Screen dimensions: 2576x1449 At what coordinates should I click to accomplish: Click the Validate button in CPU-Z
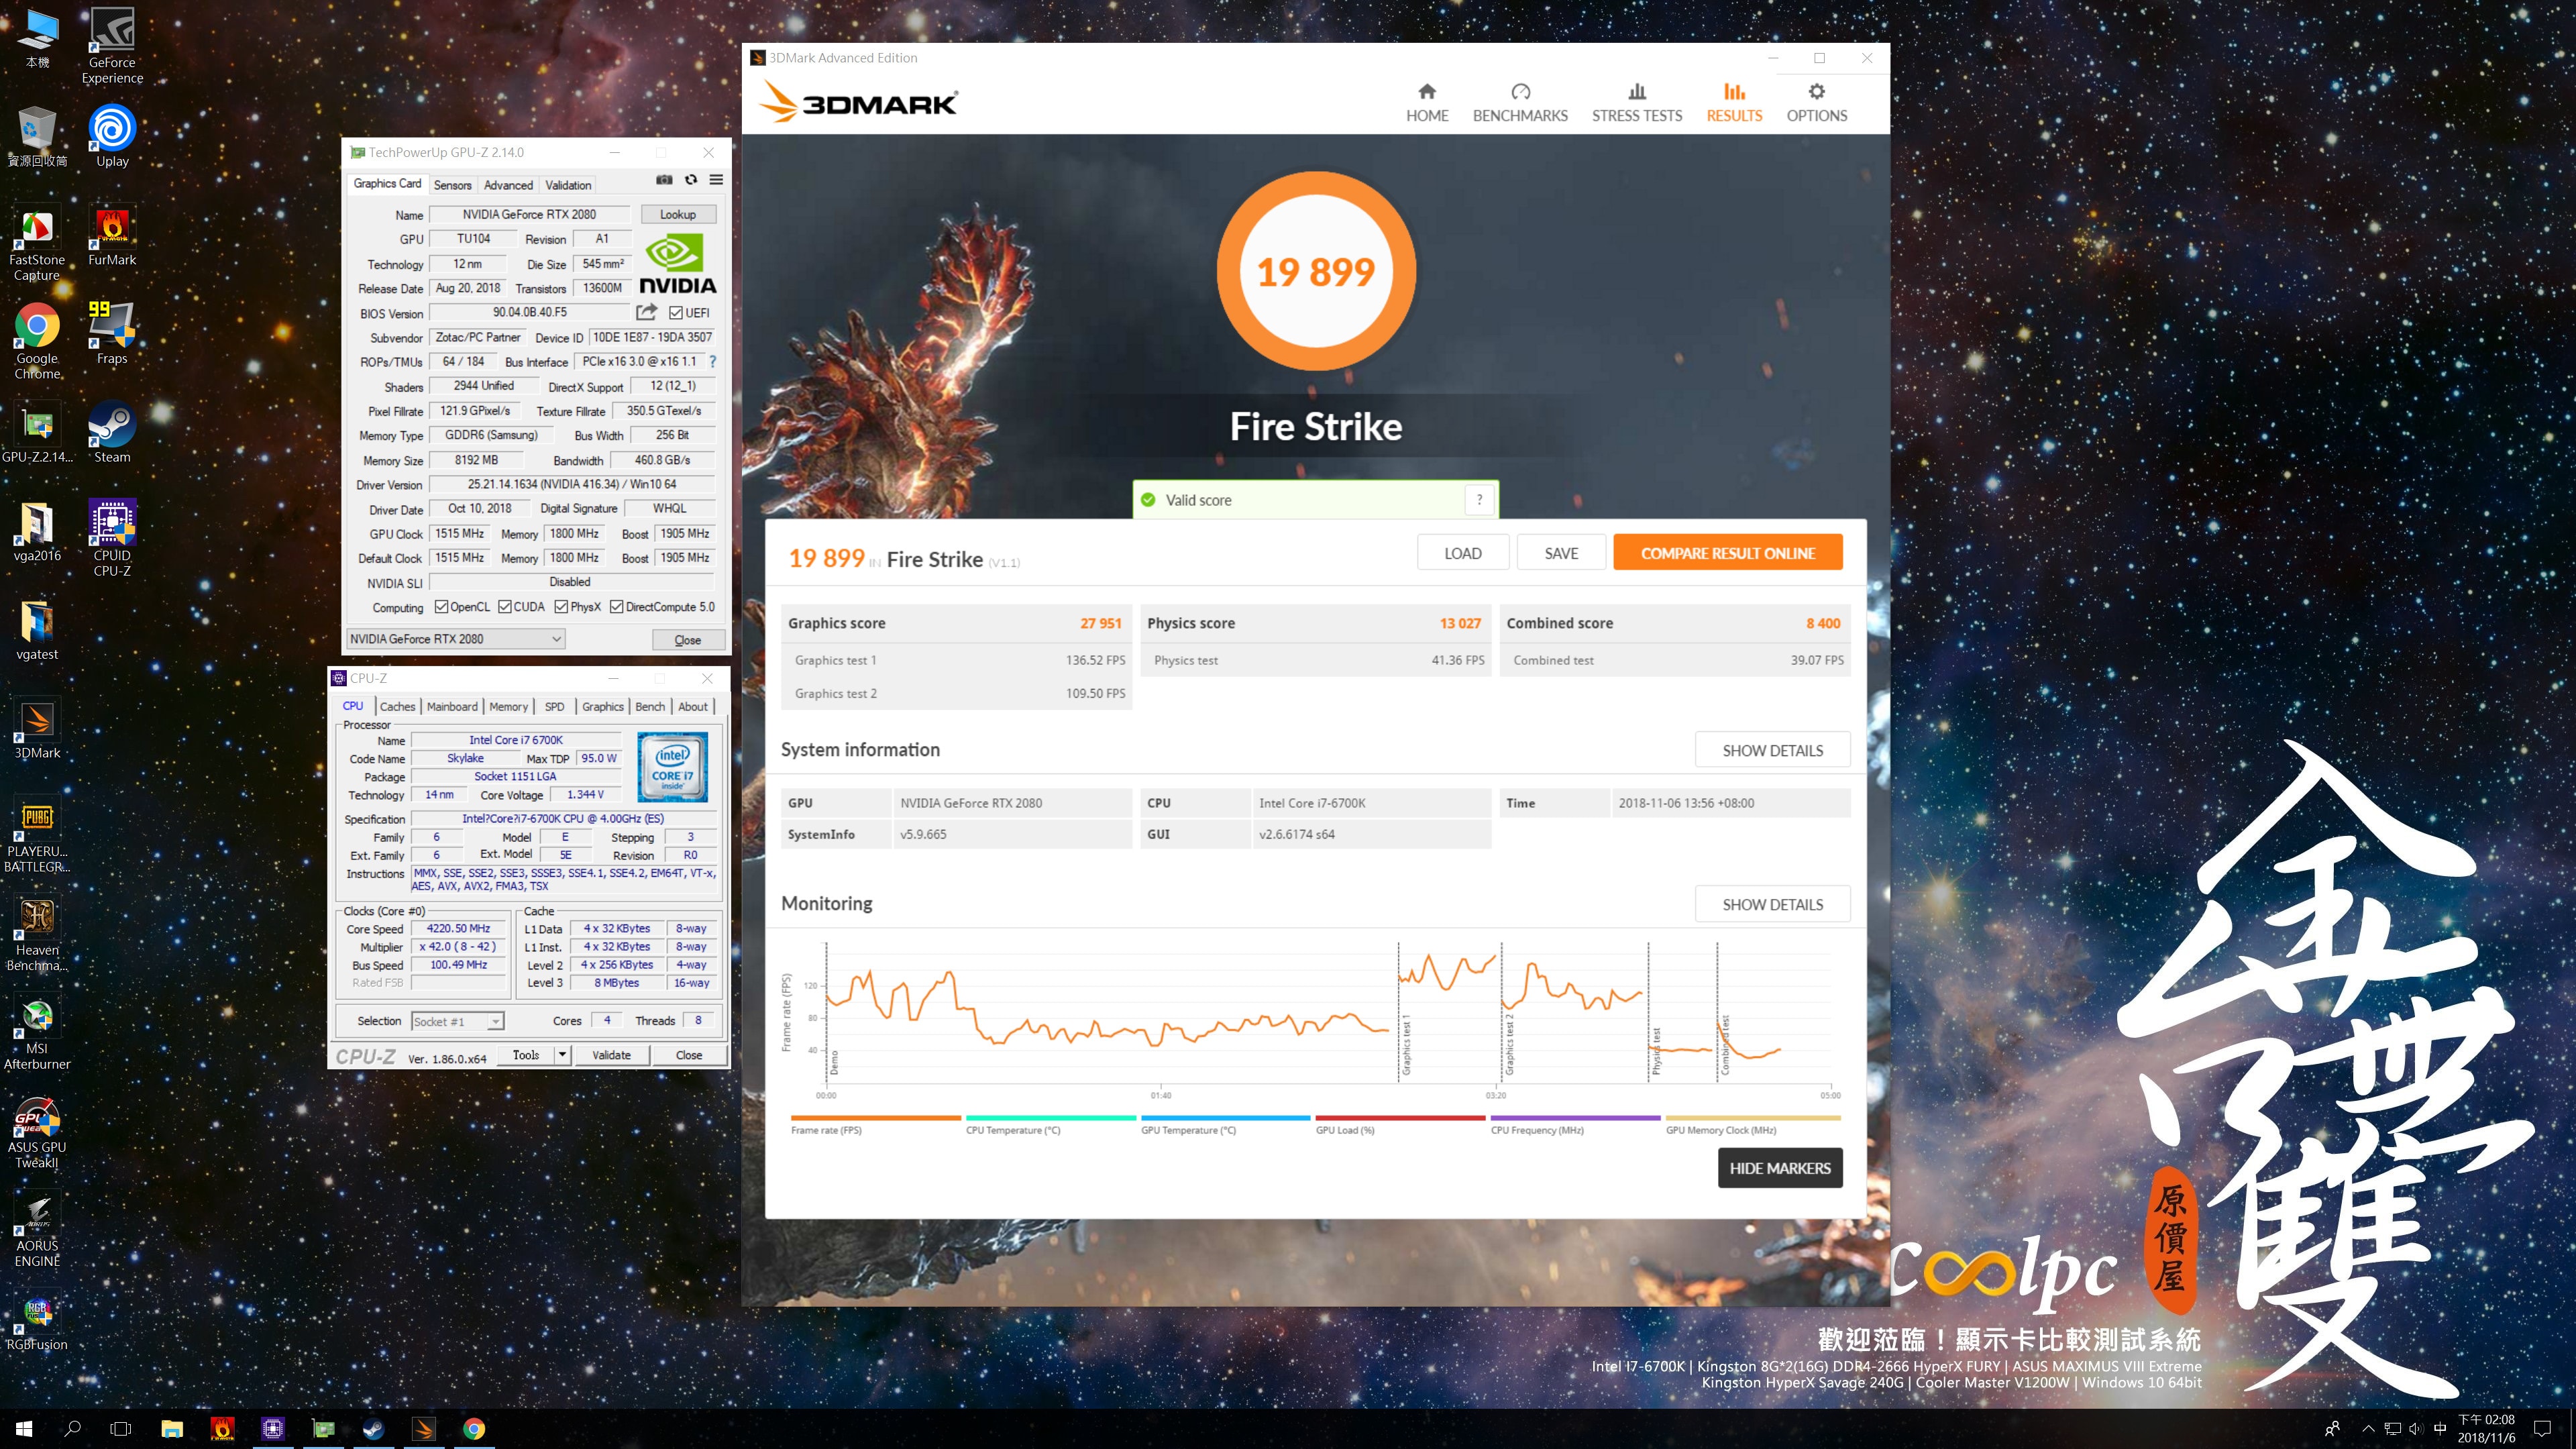tap(611, 1055)
